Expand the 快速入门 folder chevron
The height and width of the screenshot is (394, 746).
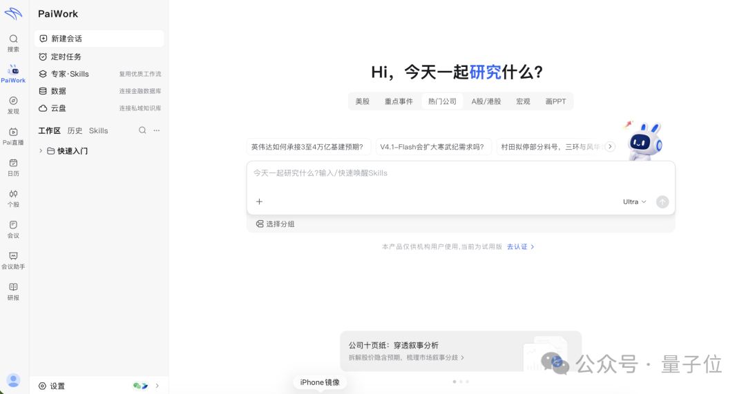pos(41,150)
